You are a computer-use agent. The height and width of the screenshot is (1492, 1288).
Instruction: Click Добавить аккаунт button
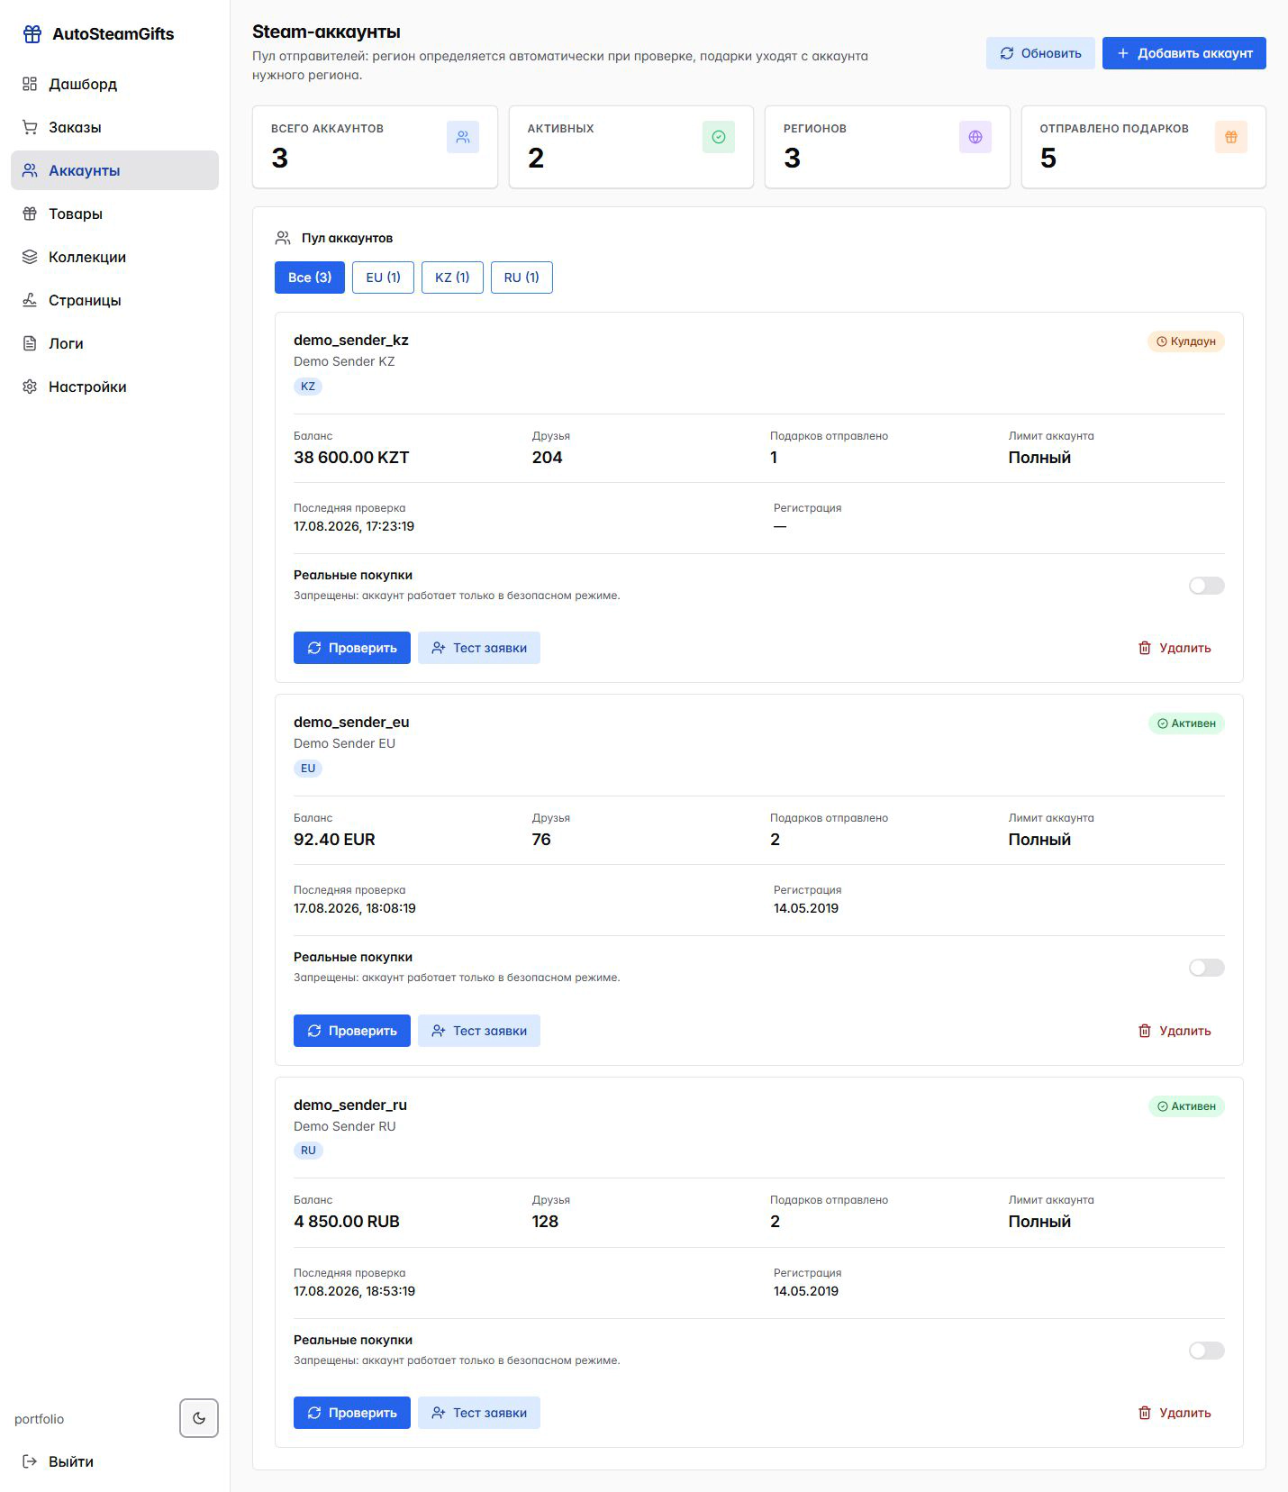click(1184, 53)
